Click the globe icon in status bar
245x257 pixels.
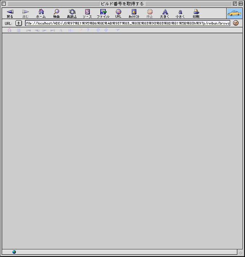(x=14, y=252)
